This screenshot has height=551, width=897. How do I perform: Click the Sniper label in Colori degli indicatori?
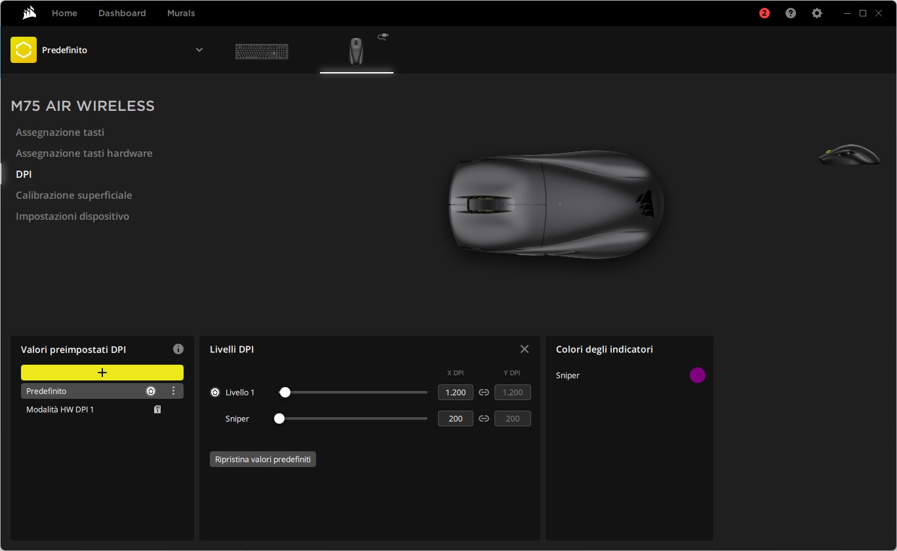point(568,375)
